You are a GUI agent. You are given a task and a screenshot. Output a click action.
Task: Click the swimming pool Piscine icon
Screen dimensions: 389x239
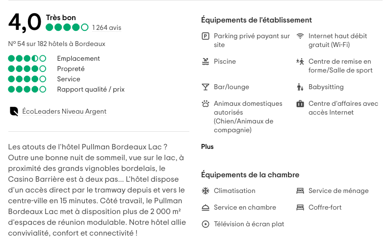(206, 62)
